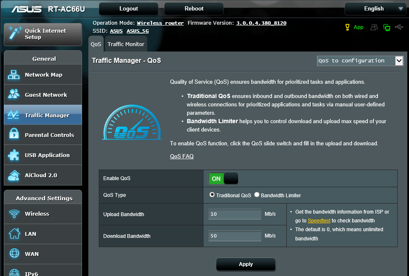
Task: Open AiCloud 2.0 via its cloud icon
Action: 14,175
